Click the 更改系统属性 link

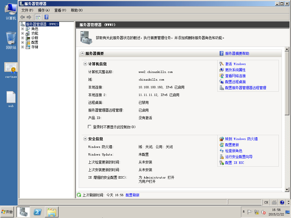pyautogui.click(x=235, y=70)
